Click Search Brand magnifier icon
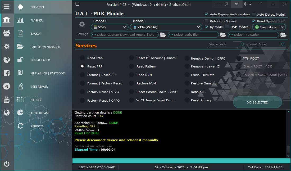291x171 pixels. click(243, 44)
